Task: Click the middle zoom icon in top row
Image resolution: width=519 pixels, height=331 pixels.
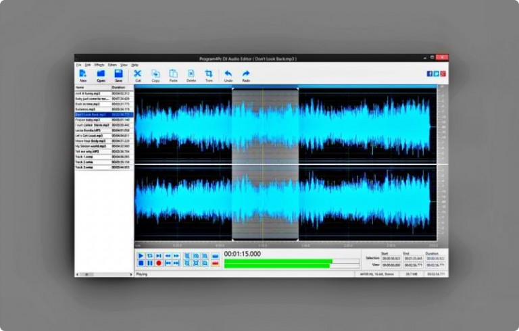Action: pos(196,256)
